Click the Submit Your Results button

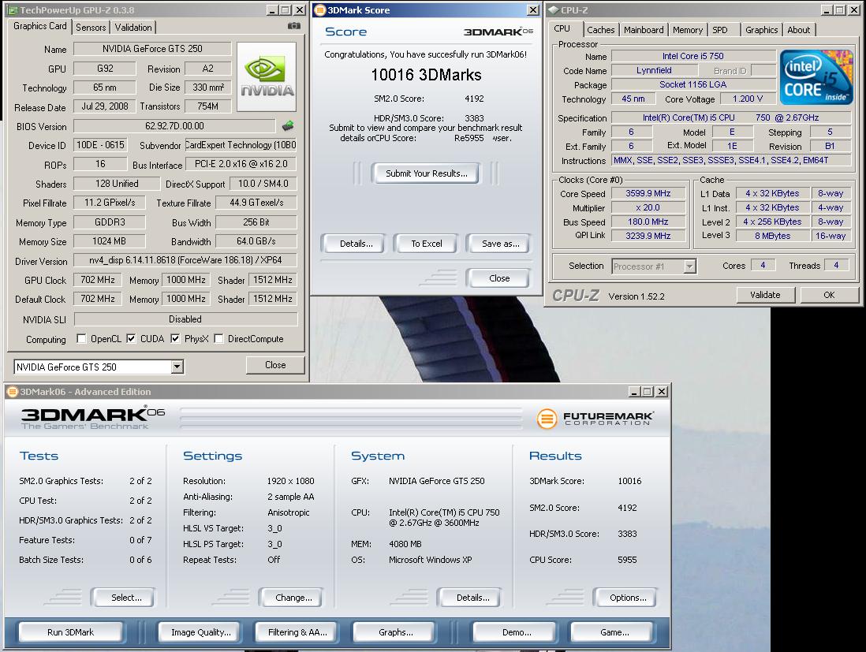(427, 173)
